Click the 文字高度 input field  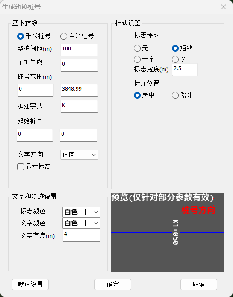coord(81,235)
